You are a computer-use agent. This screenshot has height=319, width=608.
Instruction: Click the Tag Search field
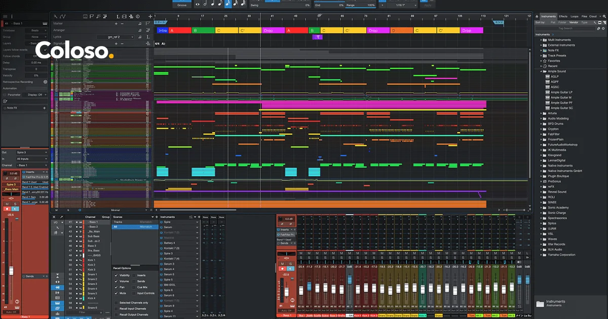pyautogui.click(x=565, y=28)
